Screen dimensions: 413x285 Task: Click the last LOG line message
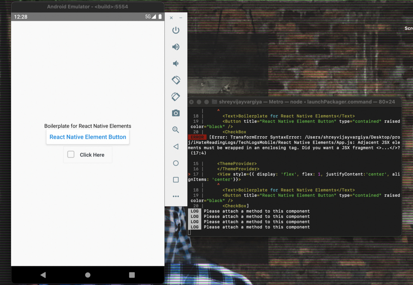point(257,227)
